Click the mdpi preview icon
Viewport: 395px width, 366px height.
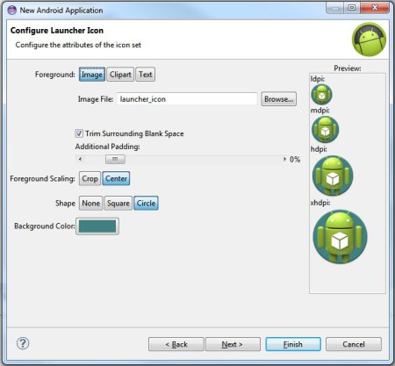click(x=325, y=129)
